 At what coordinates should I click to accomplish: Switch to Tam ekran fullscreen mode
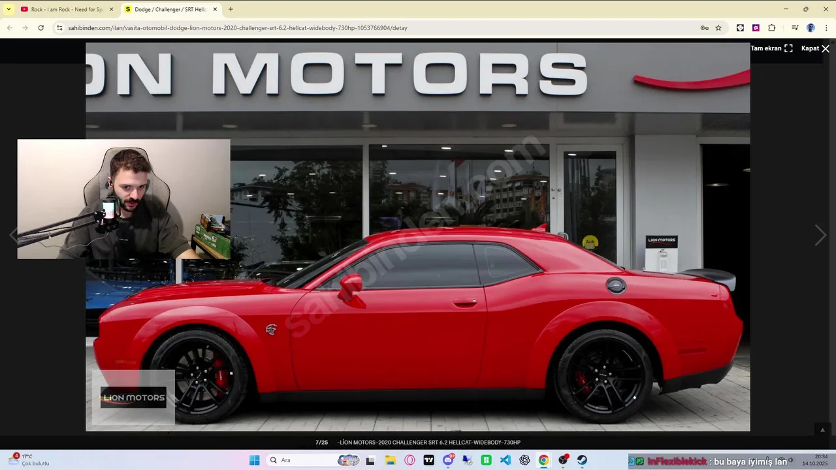(x=771, y=48)
